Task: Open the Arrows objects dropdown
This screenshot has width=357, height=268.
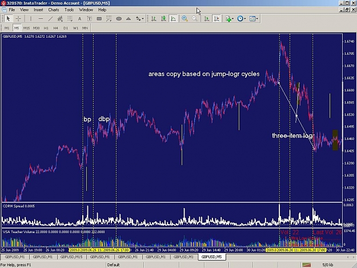Action: click(139, 18)
